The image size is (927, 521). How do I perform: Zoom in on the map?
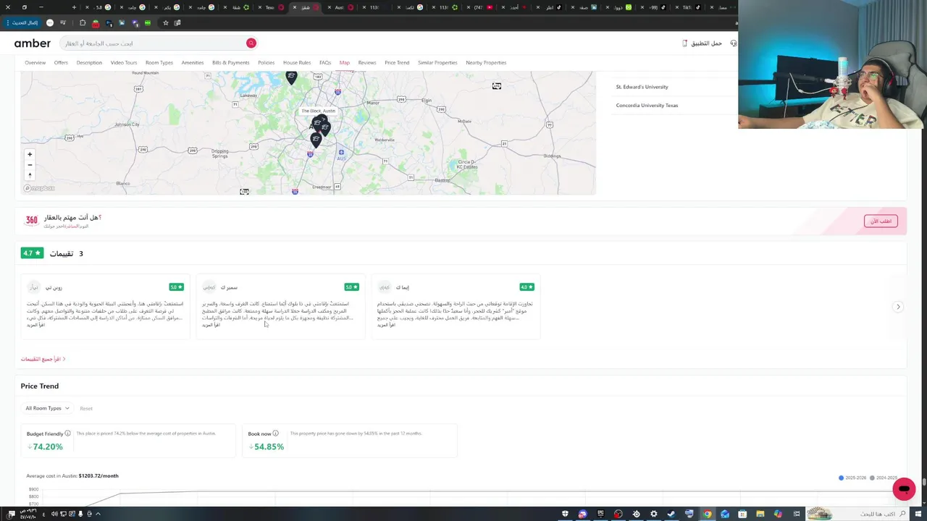click(30, 154)
